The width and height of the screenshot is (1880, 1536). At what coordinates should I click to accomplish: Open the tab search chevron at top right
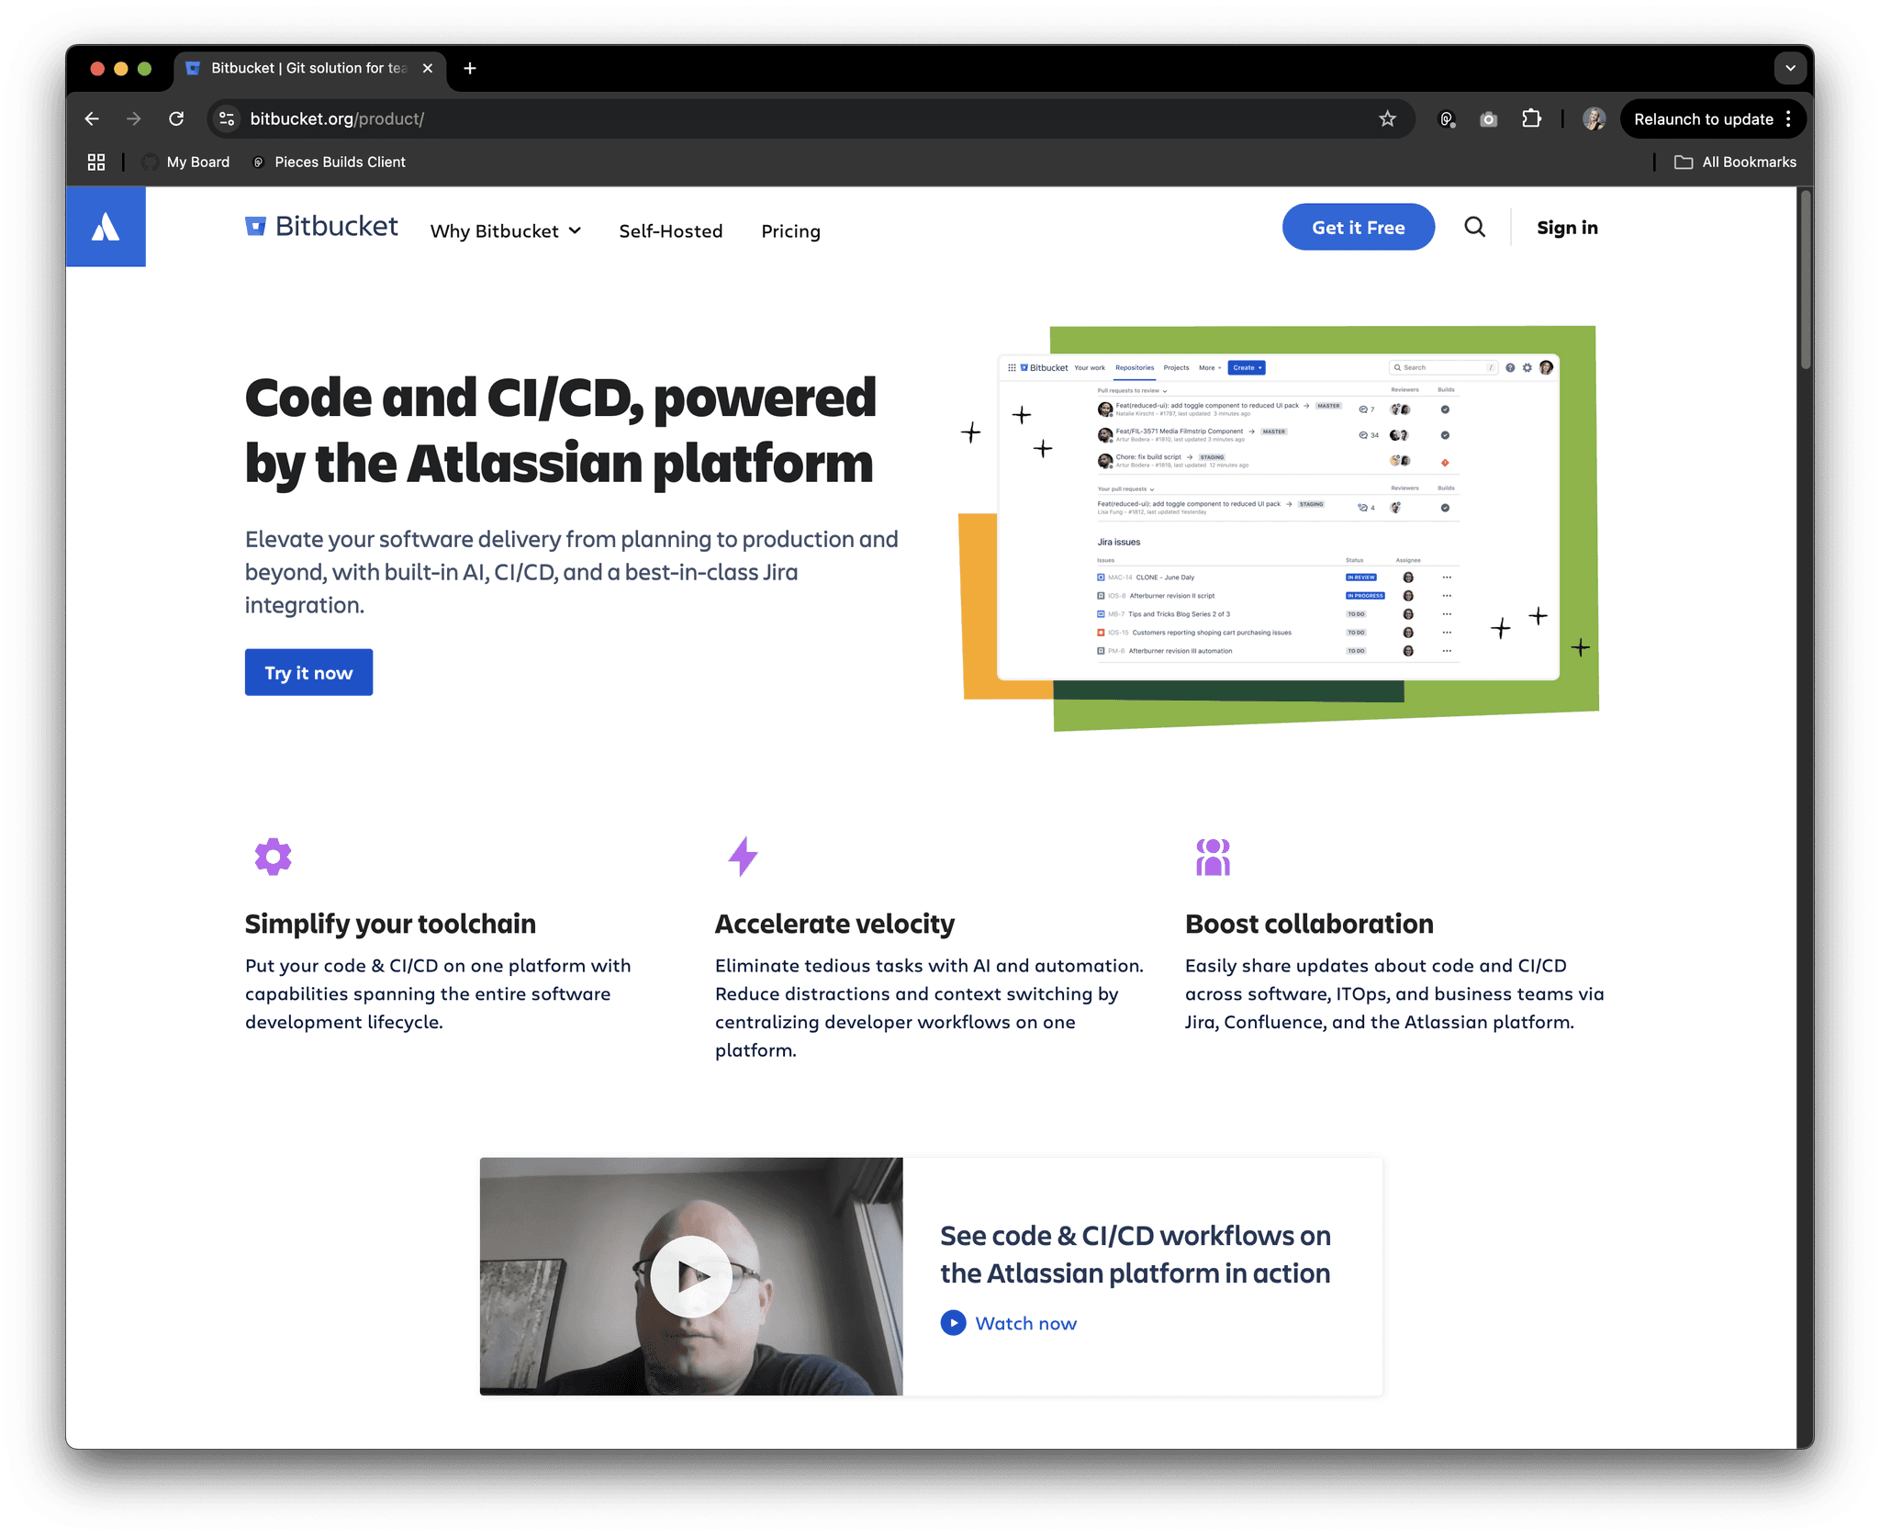point(1789,68)
